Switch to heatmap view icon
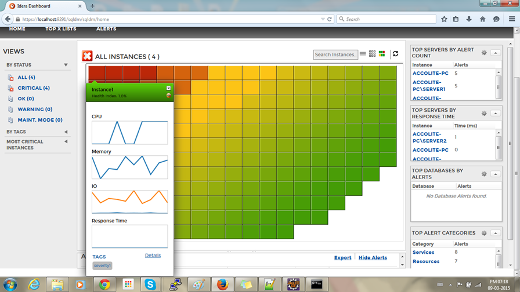The image size is (520, 292). pos(382,54)
